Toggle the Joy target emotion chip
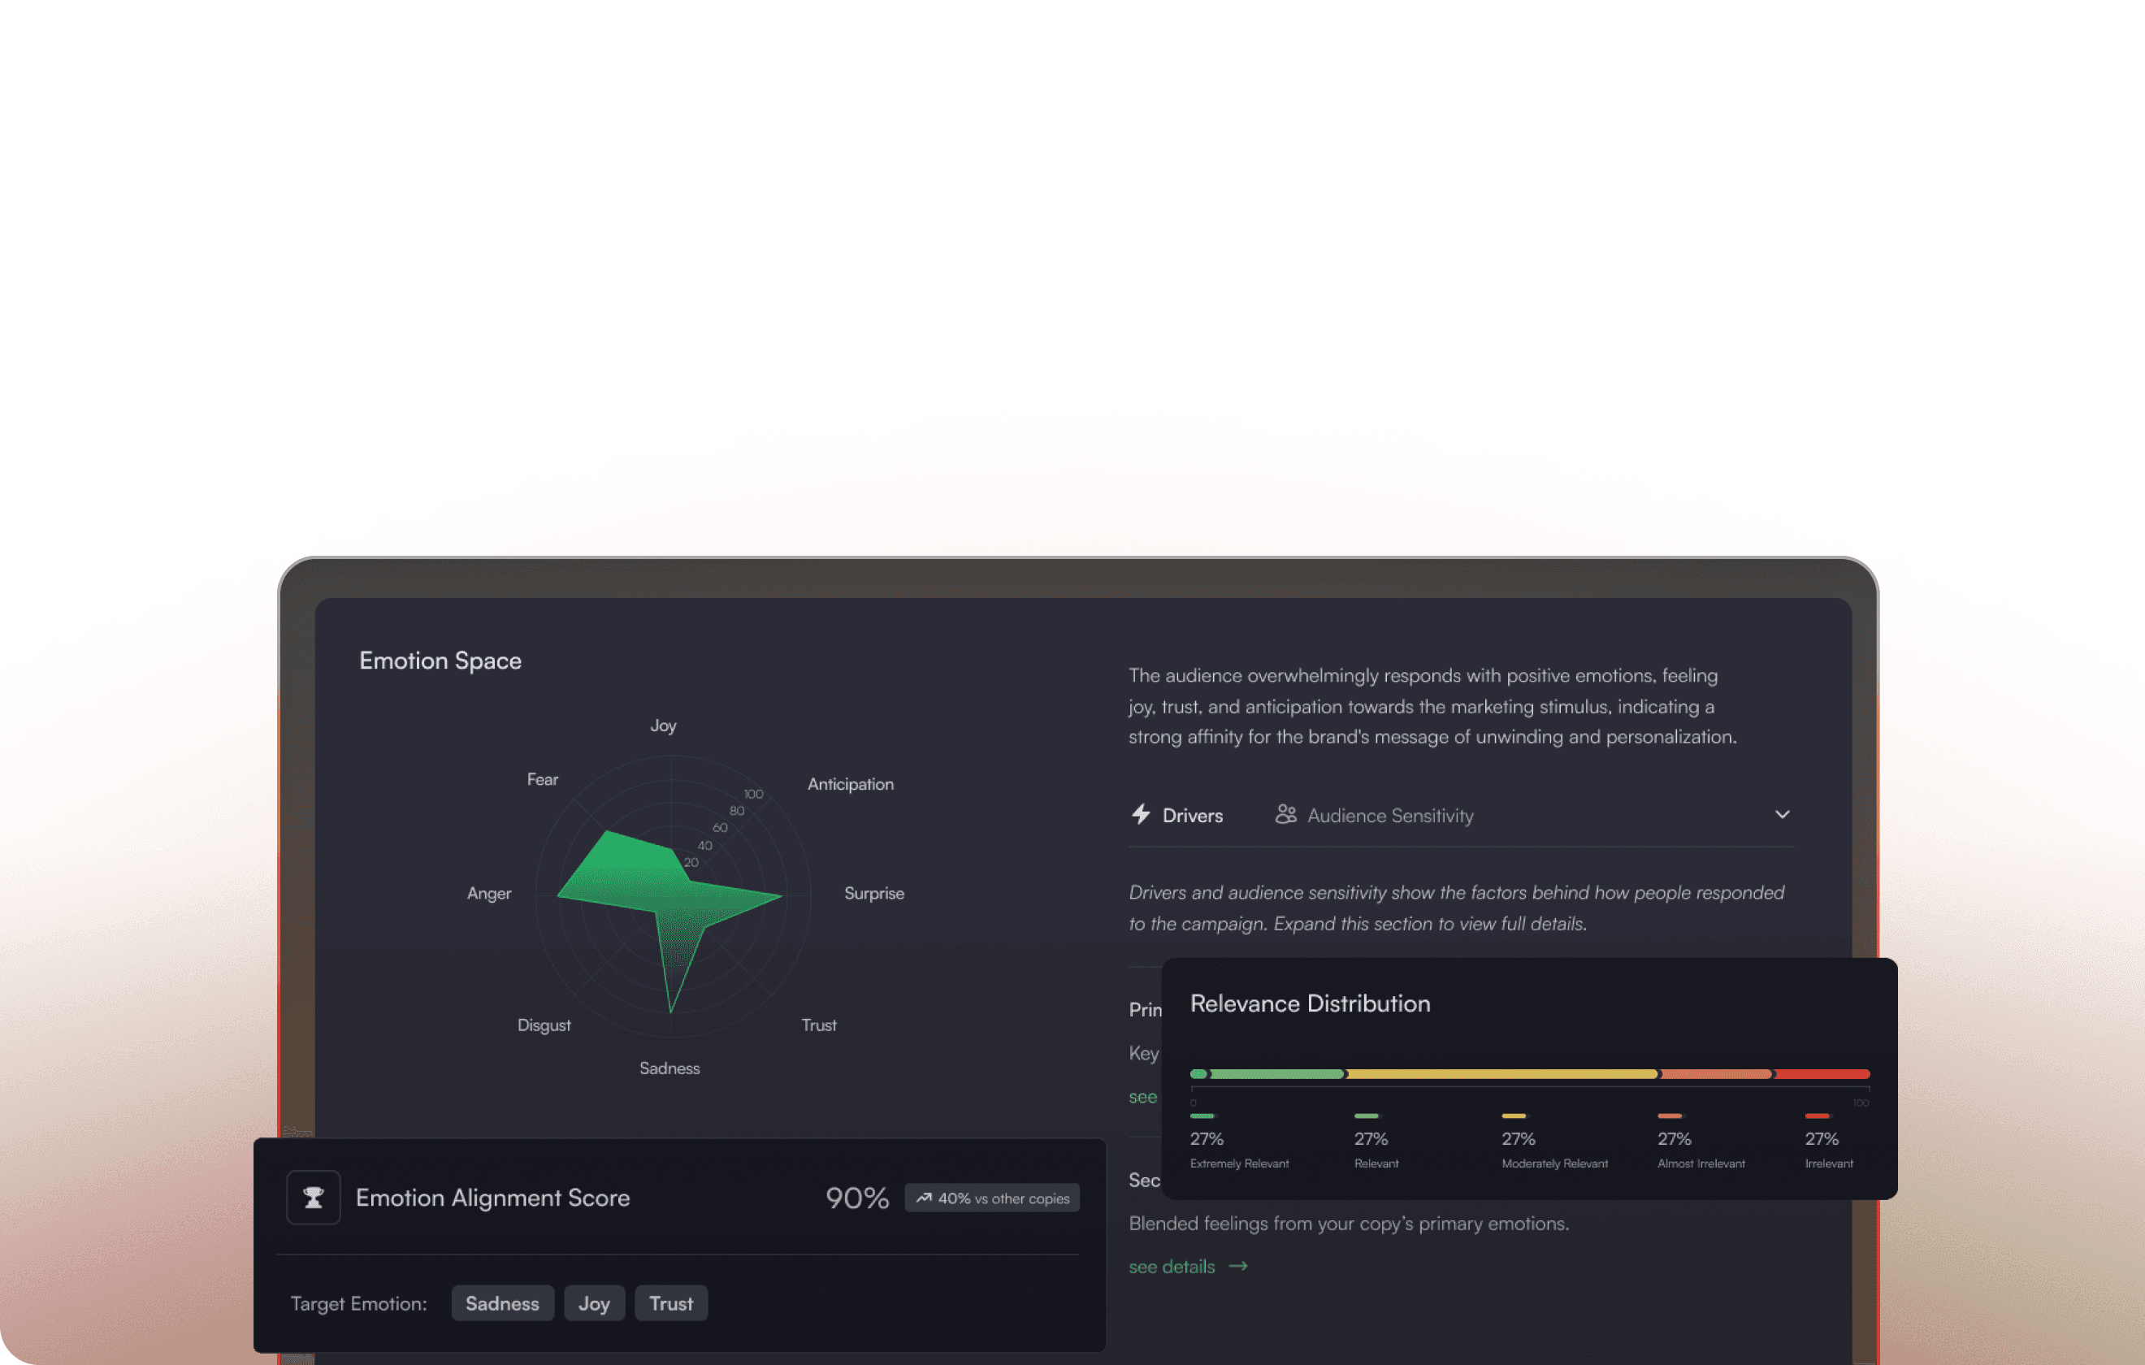 593,1303
